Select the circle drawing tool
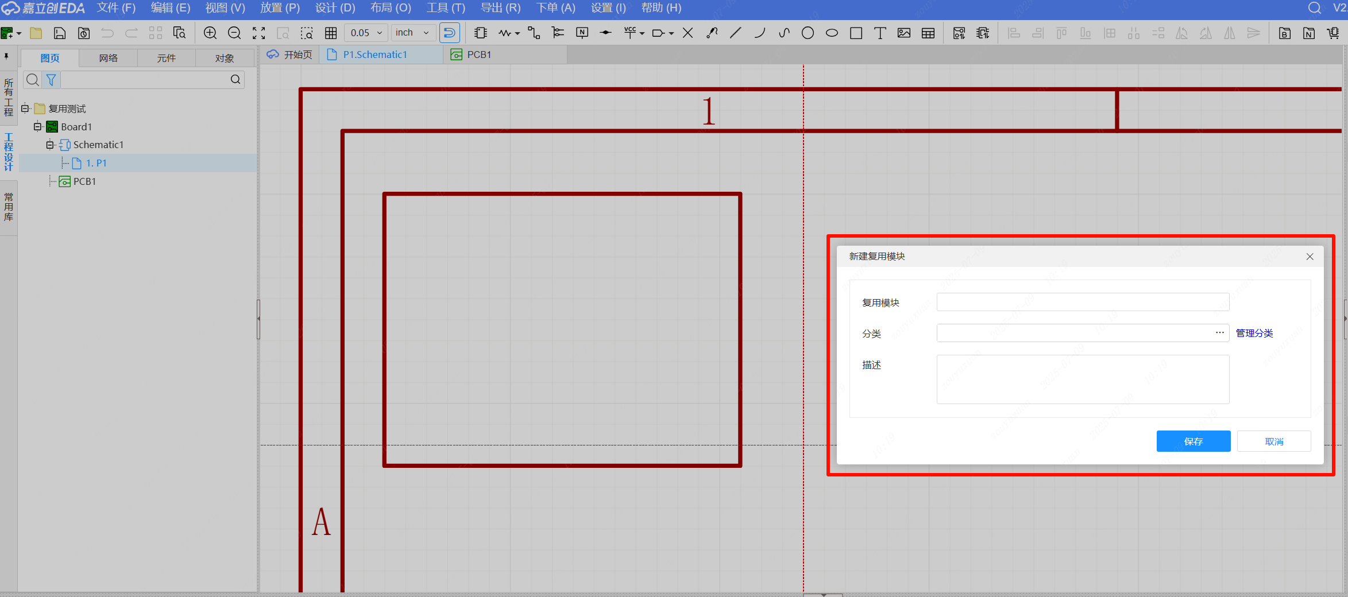This screenshot has width=1348, height=597. 808,33
